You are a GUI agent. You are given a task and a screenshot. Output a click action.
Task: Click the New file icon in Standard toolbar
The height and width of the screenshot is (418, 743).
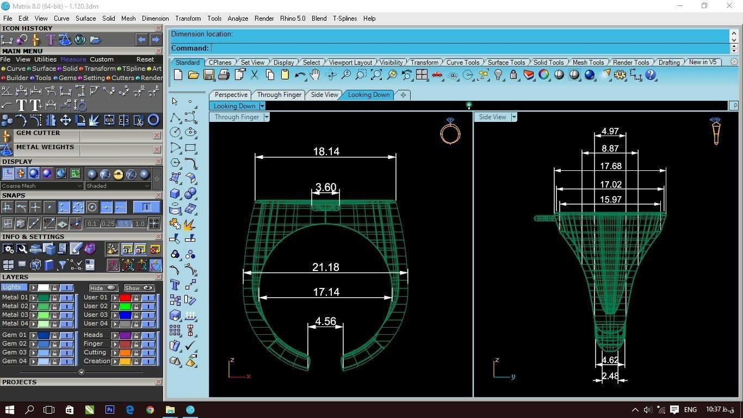[178, 75]
